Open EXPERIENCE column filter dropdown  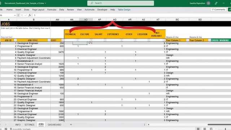pyautogui.click(x=121, y=40)
